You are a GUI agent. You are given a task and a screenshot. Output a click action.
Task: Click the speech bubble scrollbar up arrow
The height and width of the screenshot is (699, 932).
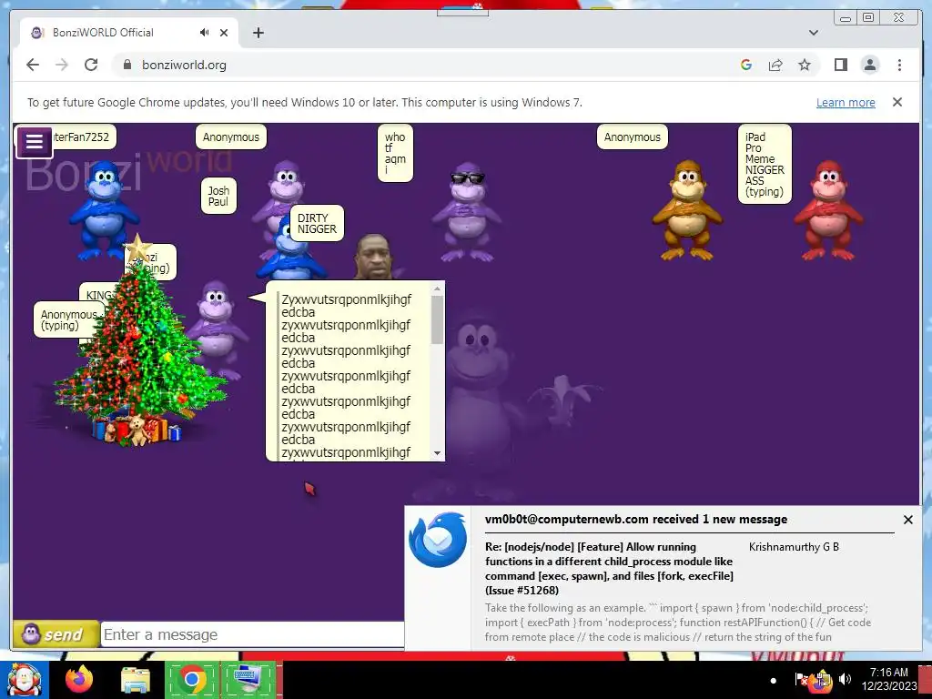tap(438, 289)
